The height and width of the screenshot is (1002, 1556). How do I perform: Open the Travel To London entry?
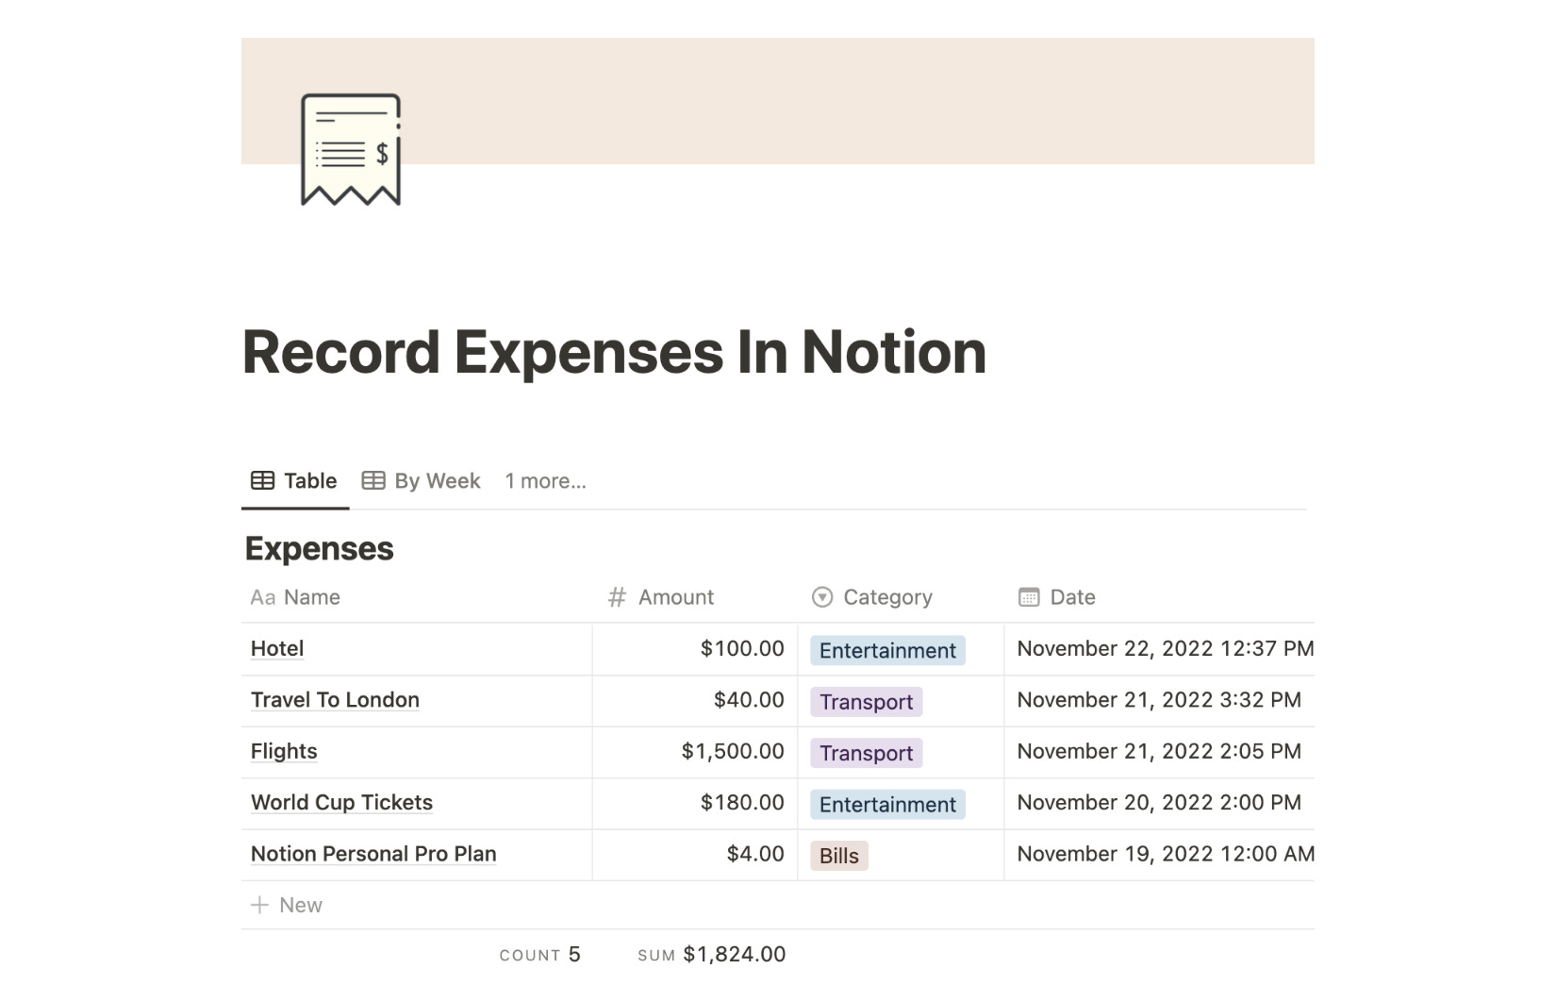coord(335,700)
